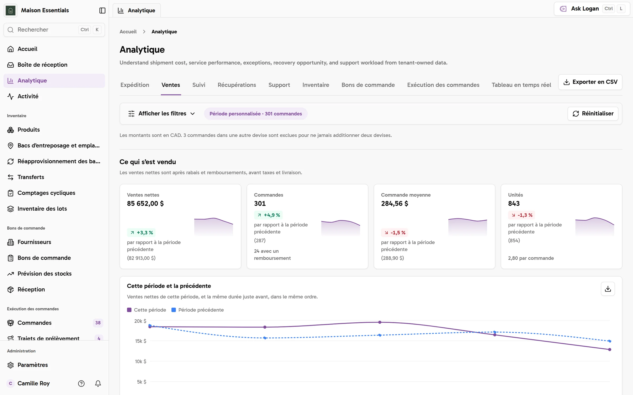This screenshot has width=633, height=395.
Task: Switch to Tableau en temps réel tab
Action: click(x=521, y=85)
